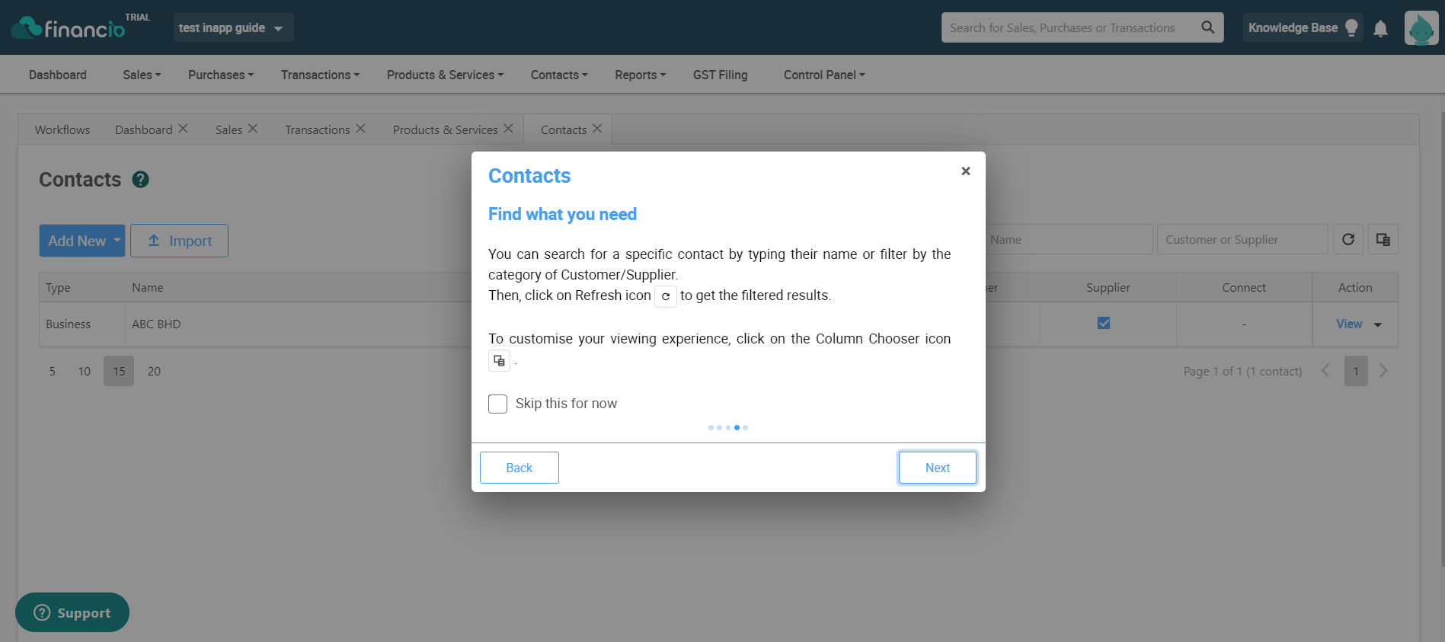The height and width of the screenshot is (642, 1445).
Task: Click the Import button
Action: [179, 241]
